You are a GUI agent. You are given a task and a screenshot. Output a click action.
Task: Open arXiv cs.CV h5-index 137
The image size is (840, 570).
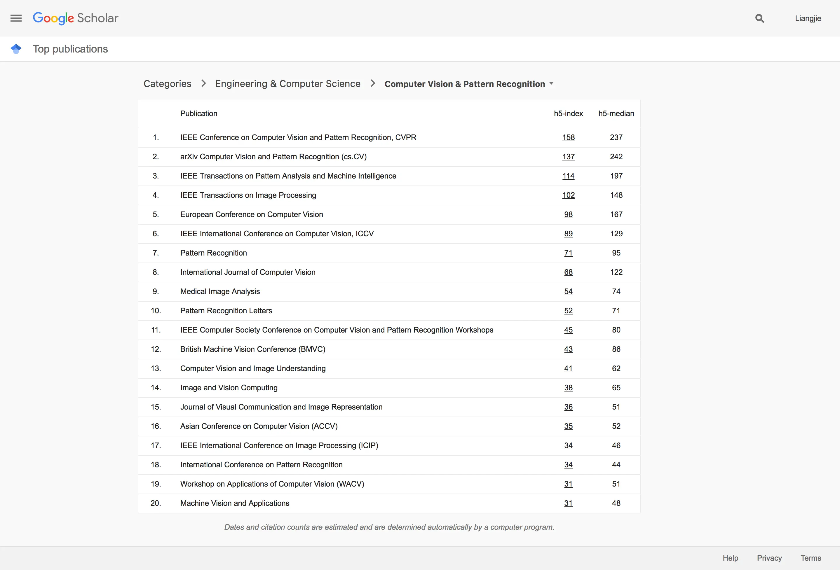tap(568, 157)
